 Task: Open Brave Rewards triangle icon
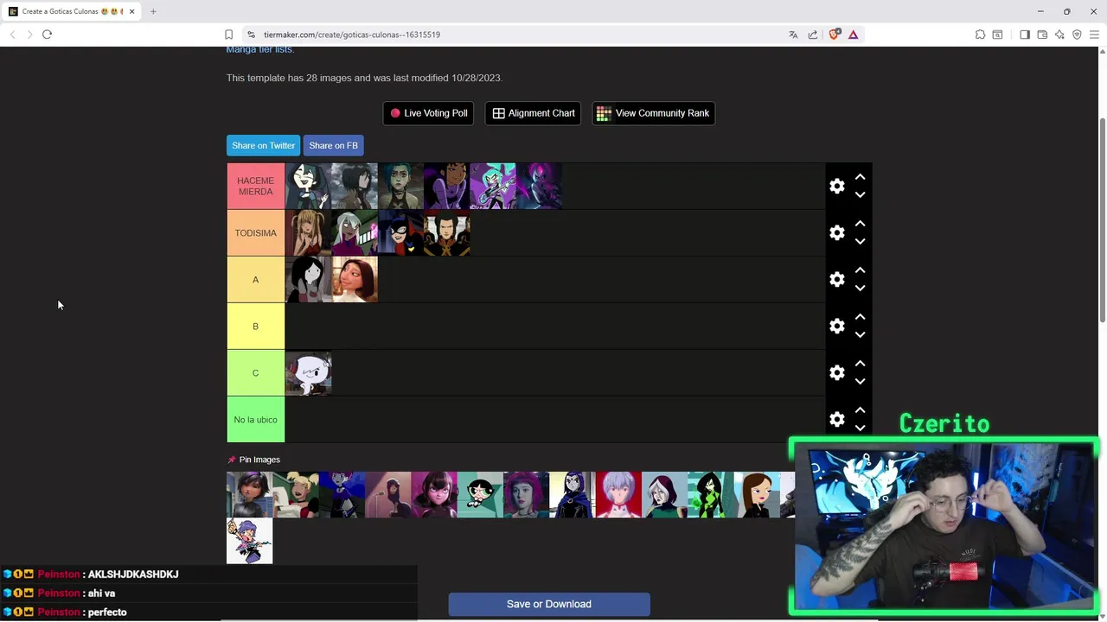pyautogui.click(x=853, y=35)
